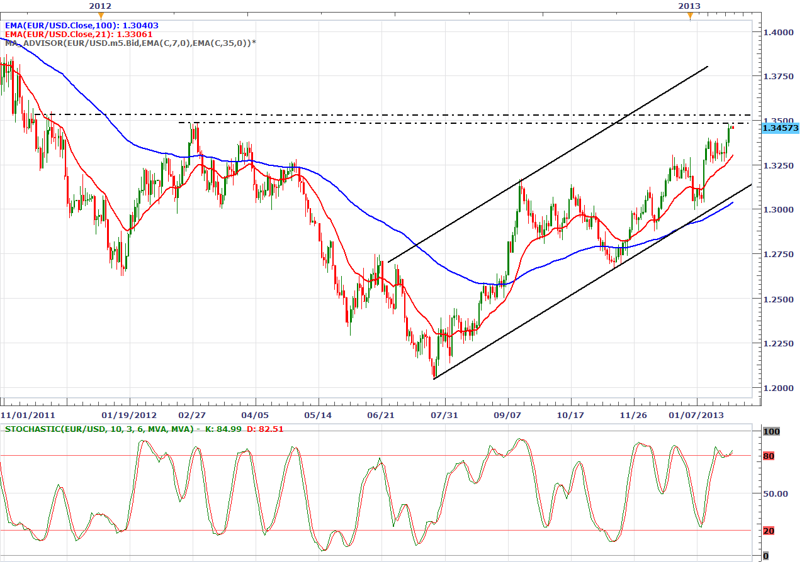Click the 1.4000 price axis label
802x562 pixels.
click(x=779, y=31)
